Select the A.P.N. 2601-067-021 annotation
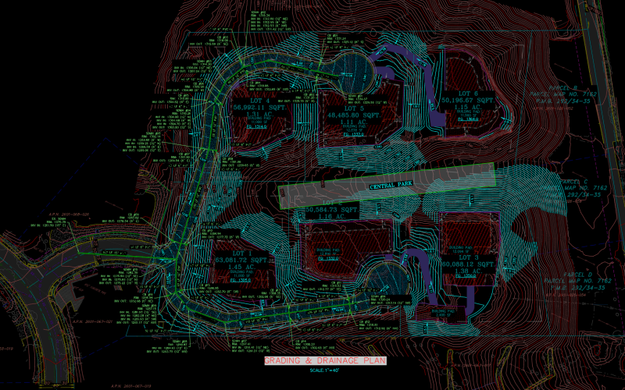 point(92,321)
